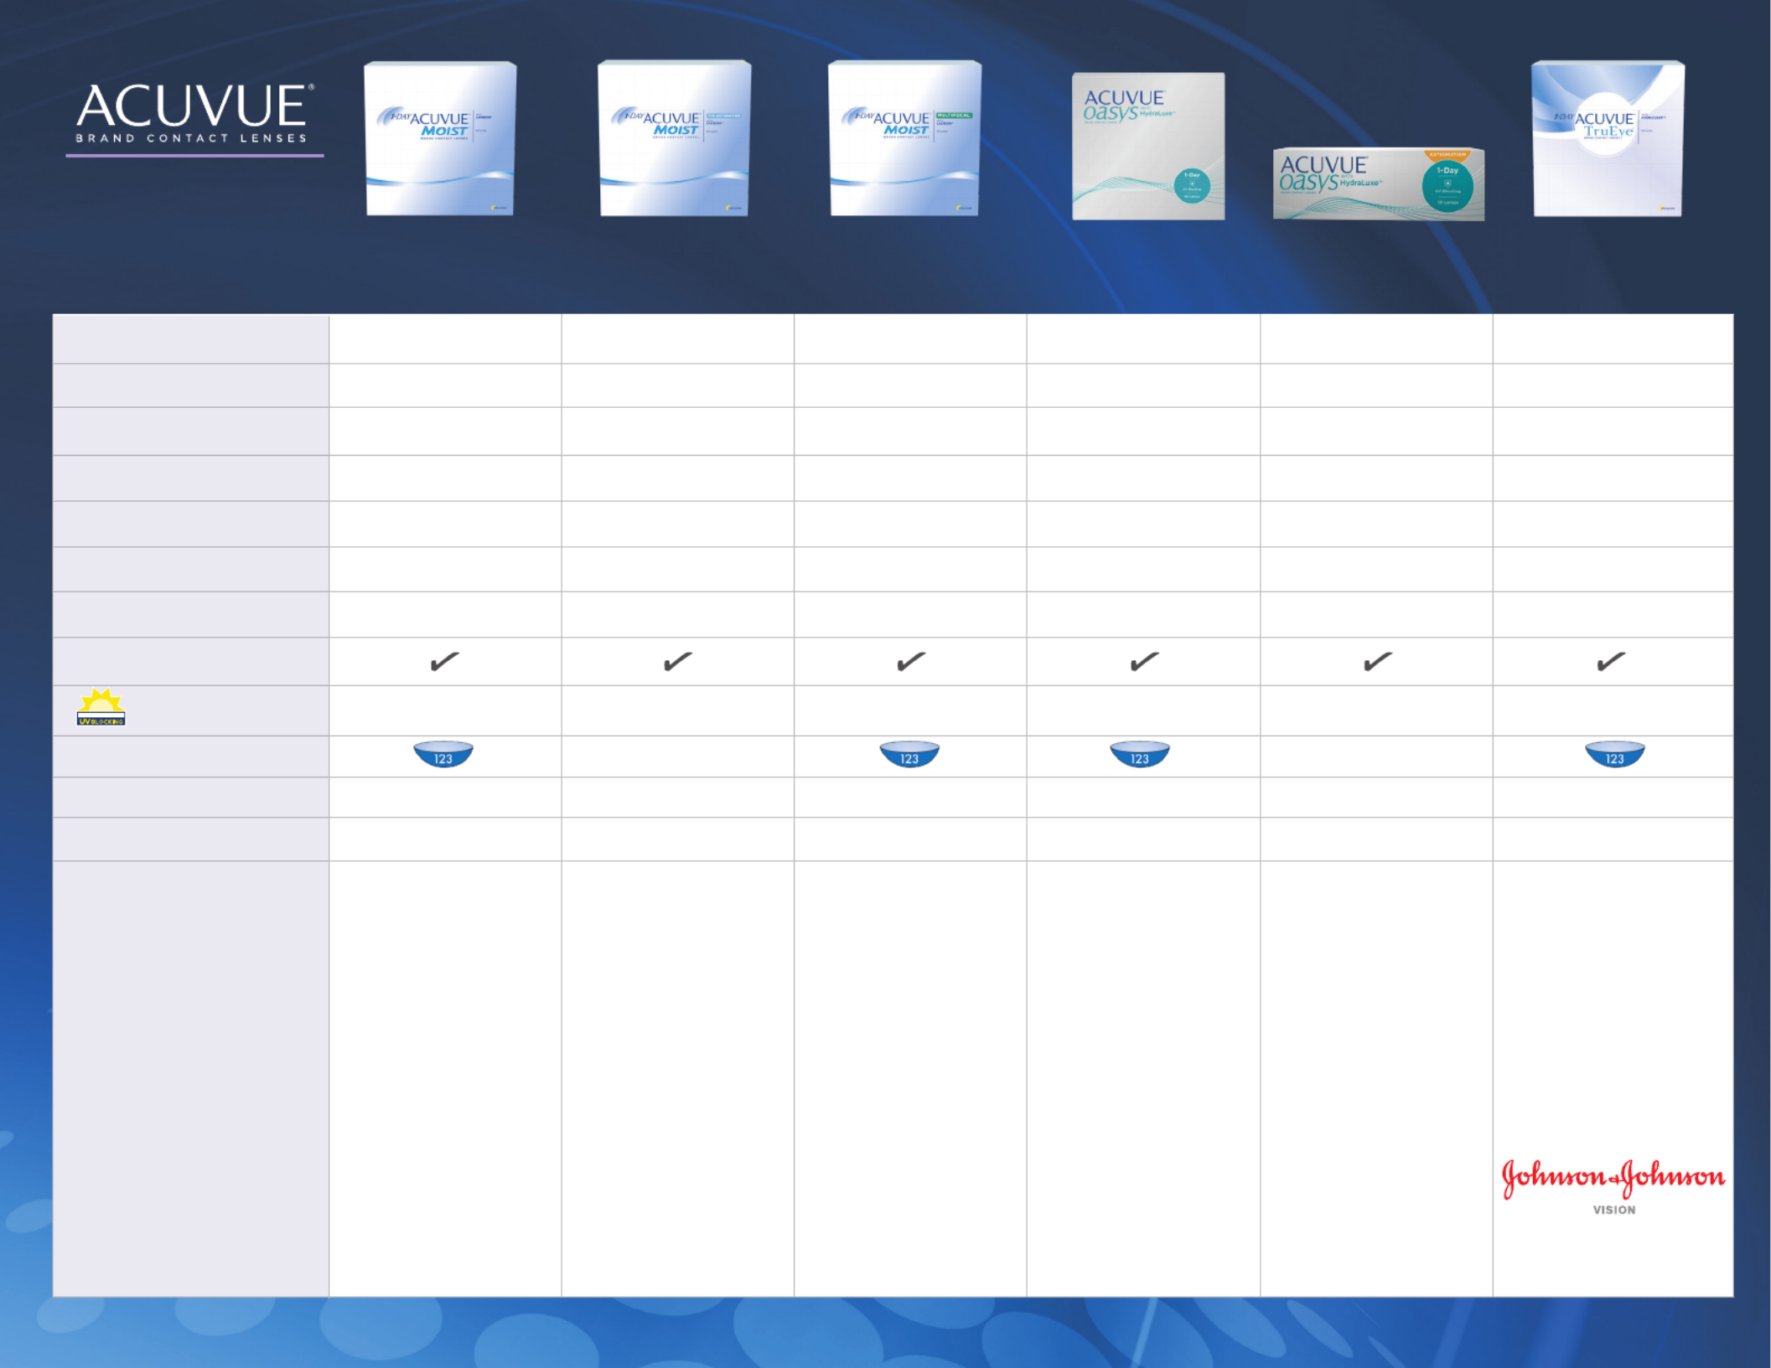Screen dimensions: 1771x1368
Task: Click the 123 lens icon under TruEye column
Action: click(x=1614, y=755)
